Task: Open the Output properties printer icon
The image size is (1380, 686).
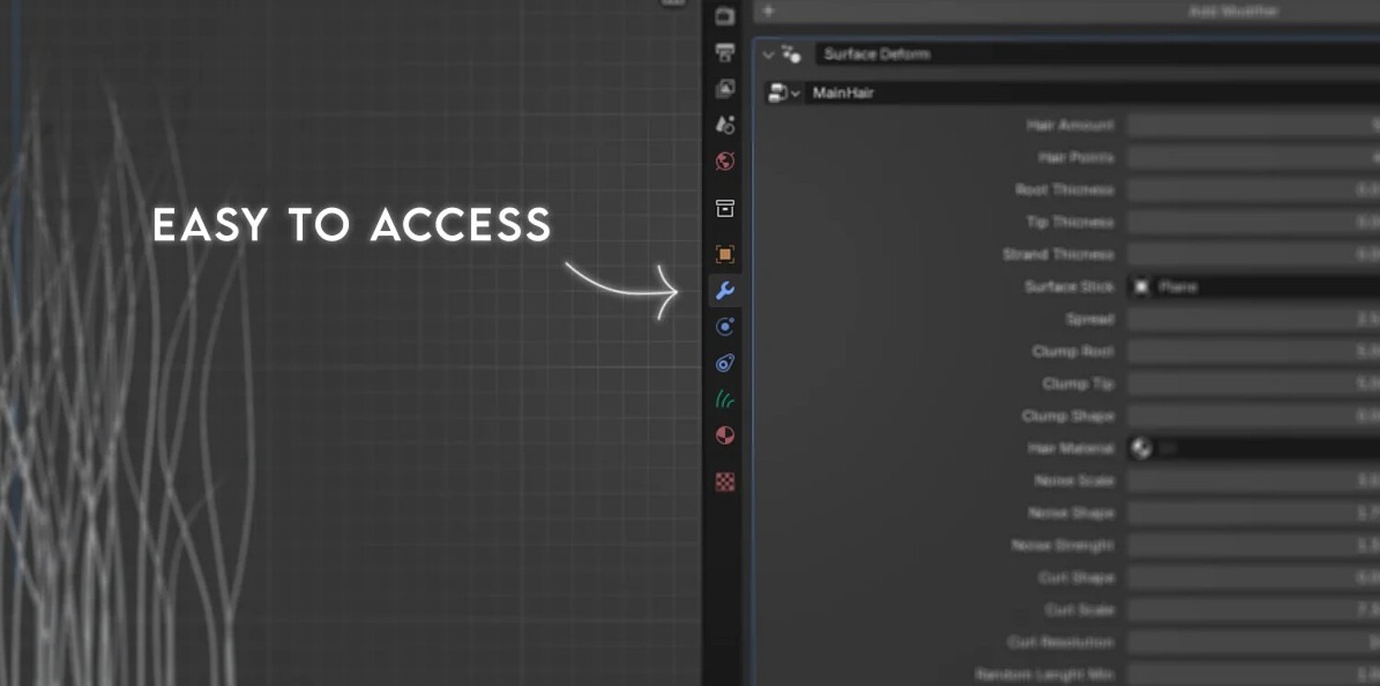Action: pyautogui.click(x=725, y=52)
